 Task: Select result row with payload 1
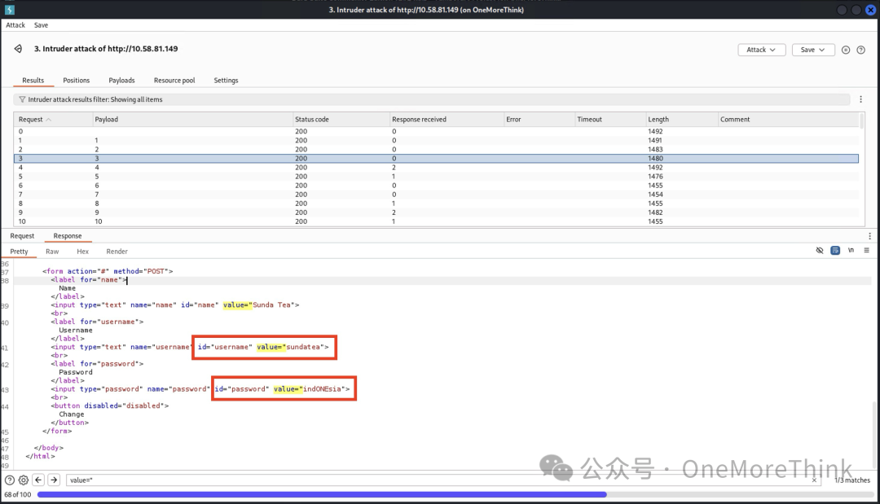coord(436,140)
